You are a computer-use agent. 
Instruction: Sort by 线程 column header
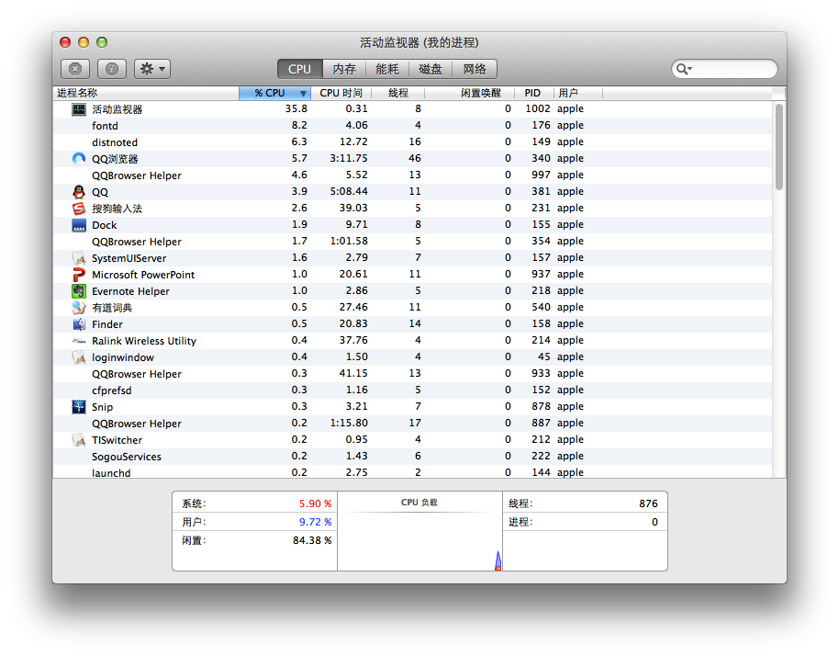(x=398, y=93)
